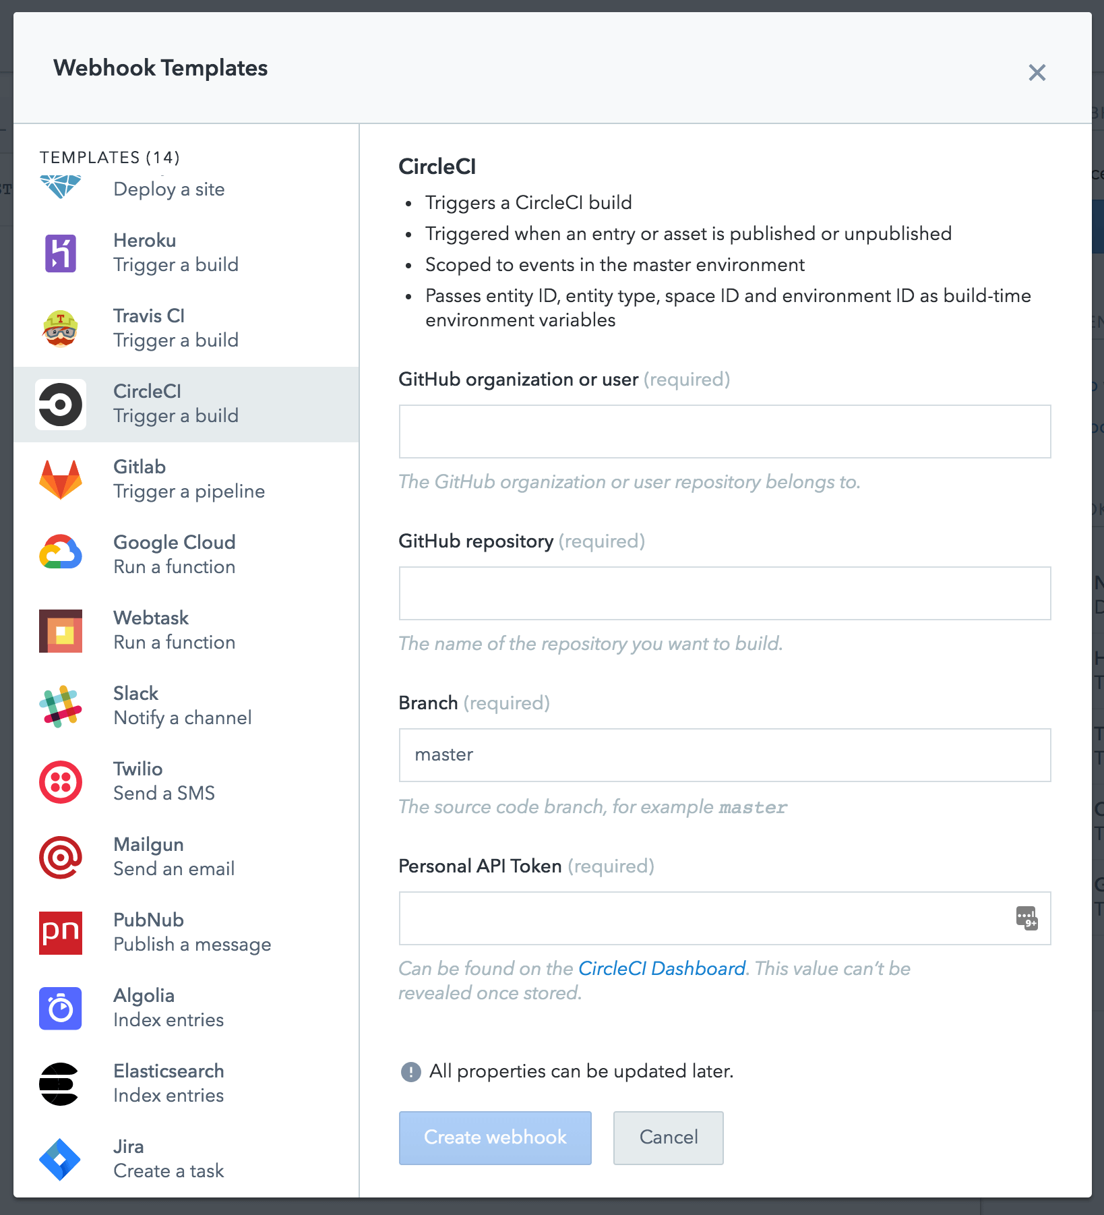The image size is (1104, 1215).
Task: Click the Algolia stopwatch logo icon
Action: [x=61, y=1009]
